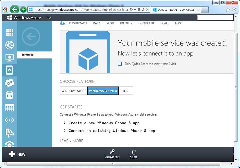Click the header search input field
240x168 pixels.
pos(215,18)
